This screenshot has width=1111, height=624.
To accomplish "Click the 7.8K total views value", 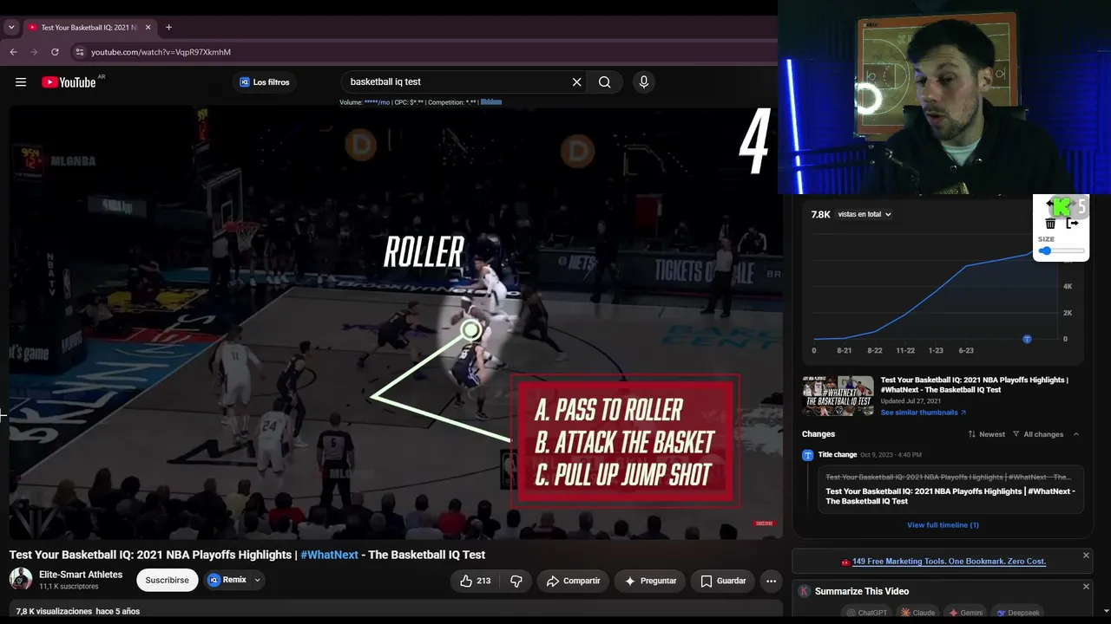I will tap(821, 214).
